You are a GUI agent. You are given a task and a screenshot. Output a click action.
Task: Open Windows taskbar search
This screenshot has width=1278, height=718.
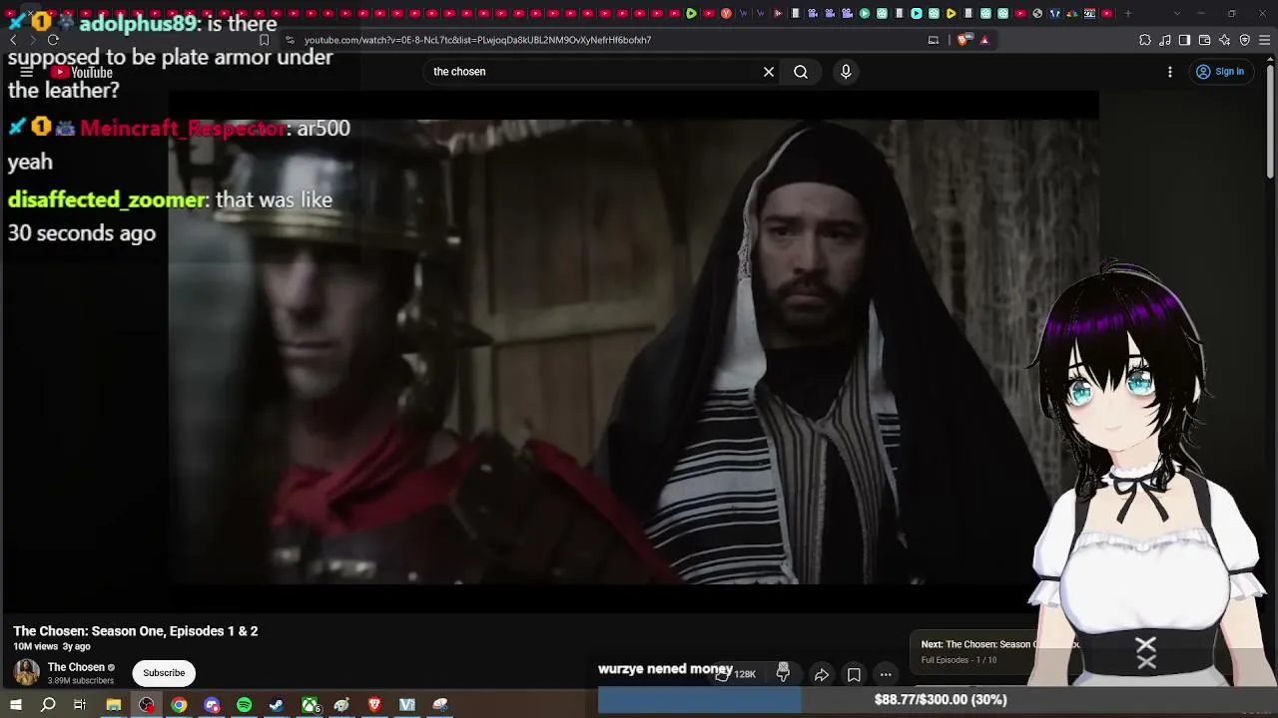[x=48, y=705]
